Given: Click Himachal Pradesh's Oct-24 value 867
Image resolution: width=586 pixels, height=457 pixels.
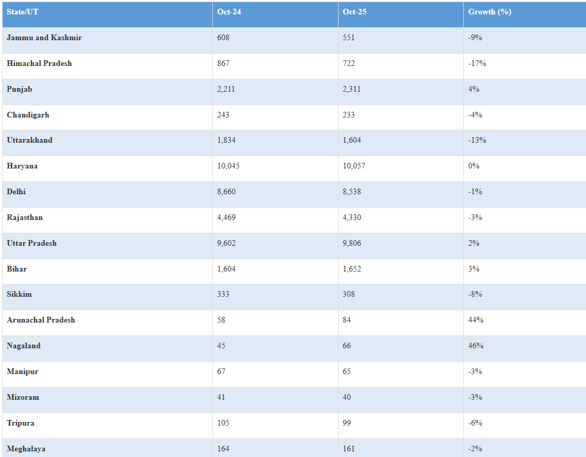Looking at the screenshot, I should (x=223, y=63).
